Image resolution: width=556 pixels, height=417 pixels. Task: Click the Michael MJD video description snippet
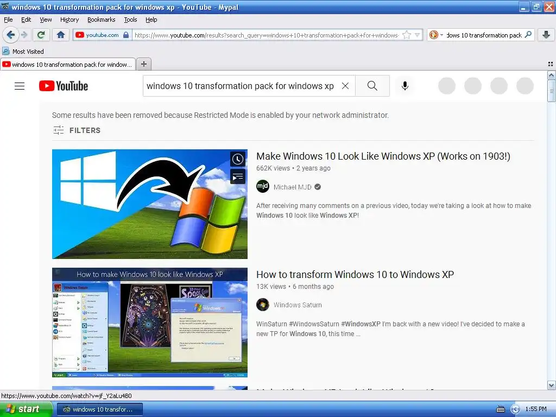tap(394, 210)
